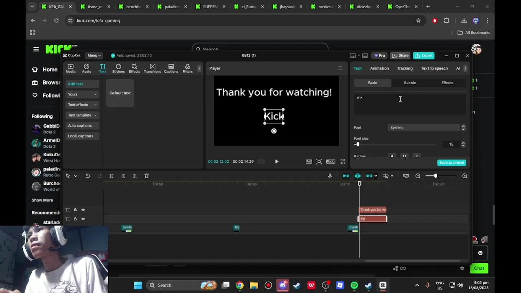This screenshot has width=521, height=293.
Task: Click the Full quality icon in player
Action: point(309,162)
